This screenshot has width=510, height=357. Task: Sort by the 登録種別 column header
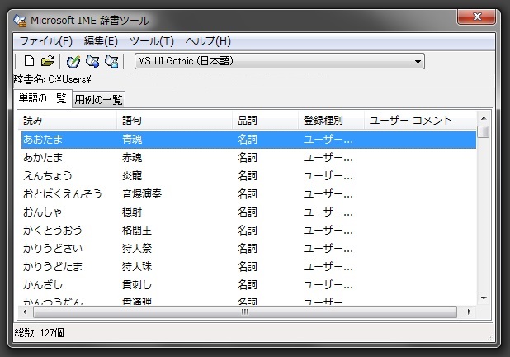(331, 120)
